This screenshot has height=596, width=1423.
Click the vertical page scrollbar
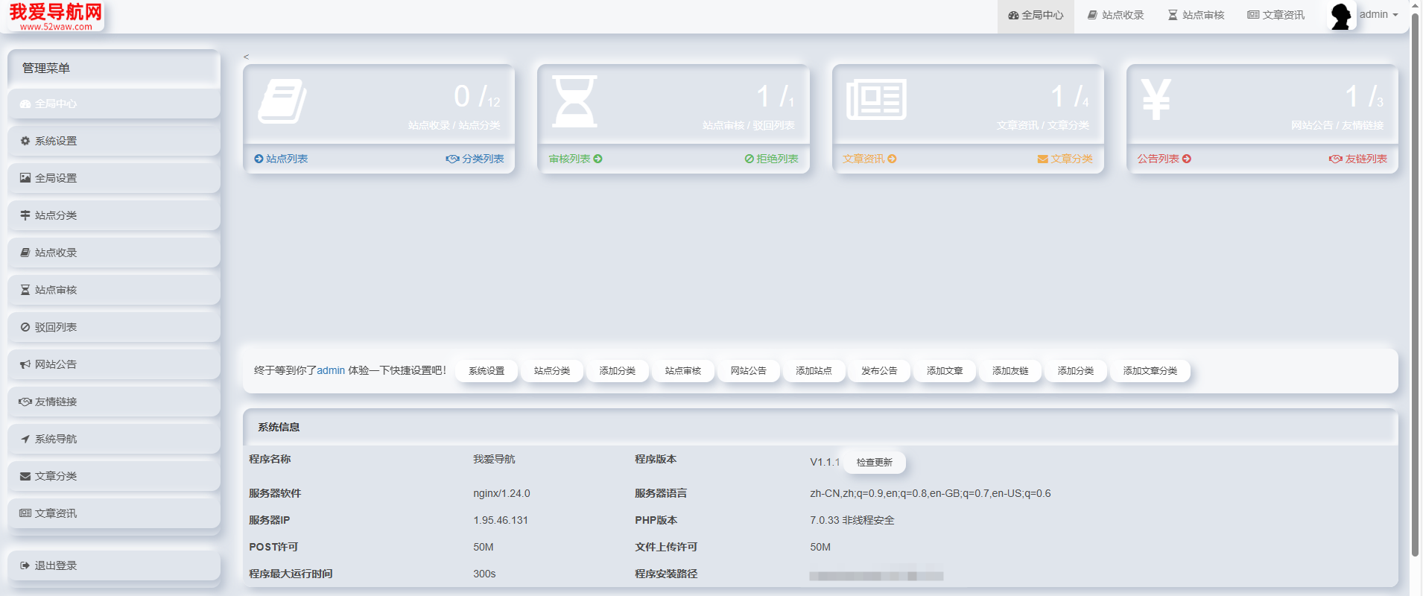pos(1415,283)
